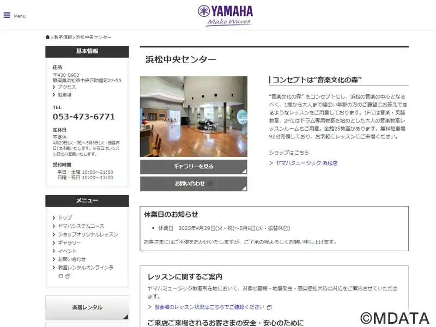Click the お問い合わせ button
This screenshot has width=436, height=327.
tap(193, 184)
